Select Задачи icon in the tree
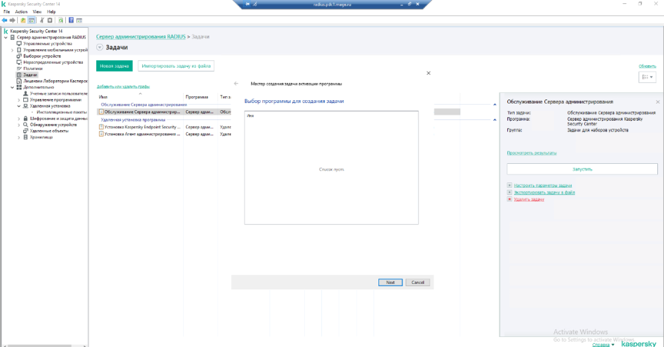The width and height of the screenshot is (664, 347). click(19, 75)
